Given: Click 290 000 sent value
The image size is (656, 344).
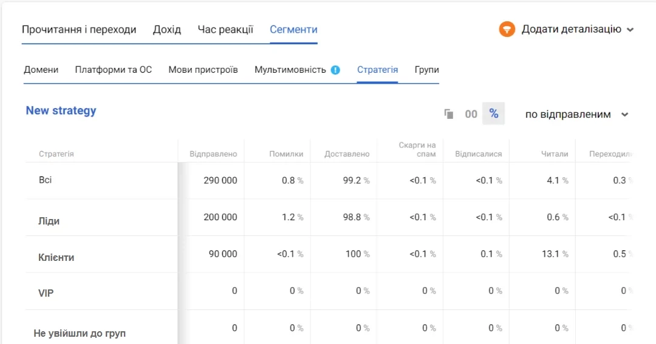Looking at the screenshot, I should coord(220,181).
